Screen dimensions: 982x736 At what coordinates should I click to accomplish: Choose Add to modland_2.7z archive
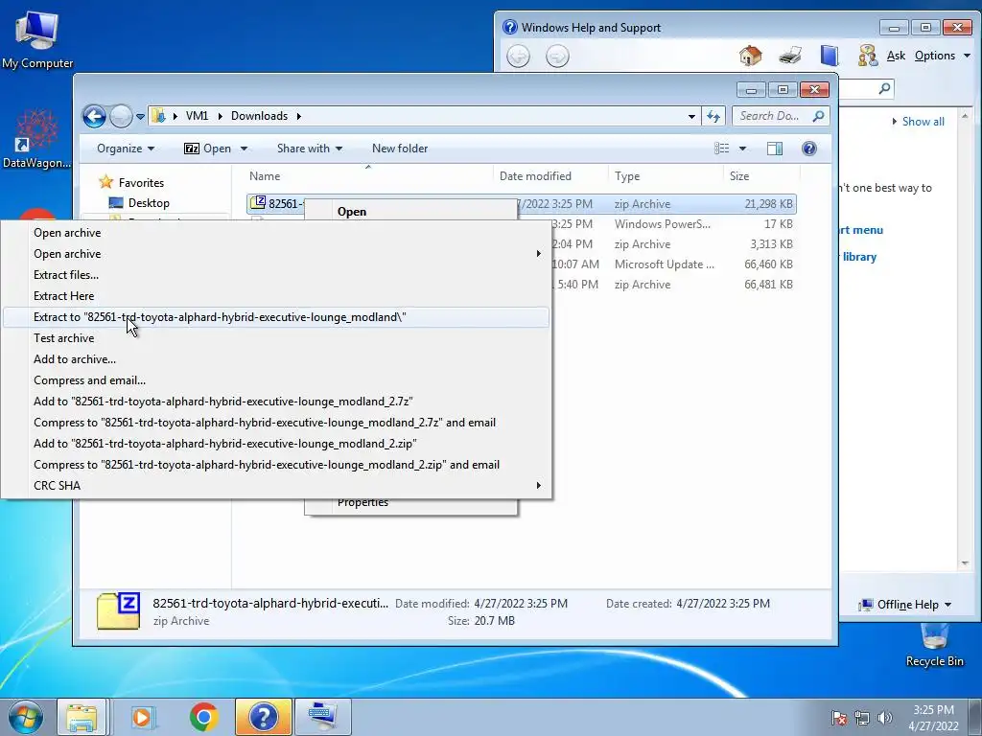click(x=276, y=402)
